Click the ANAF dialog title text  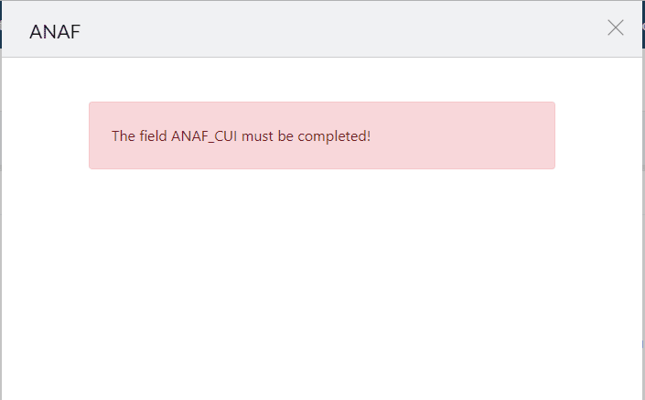(x=55, y=31)
